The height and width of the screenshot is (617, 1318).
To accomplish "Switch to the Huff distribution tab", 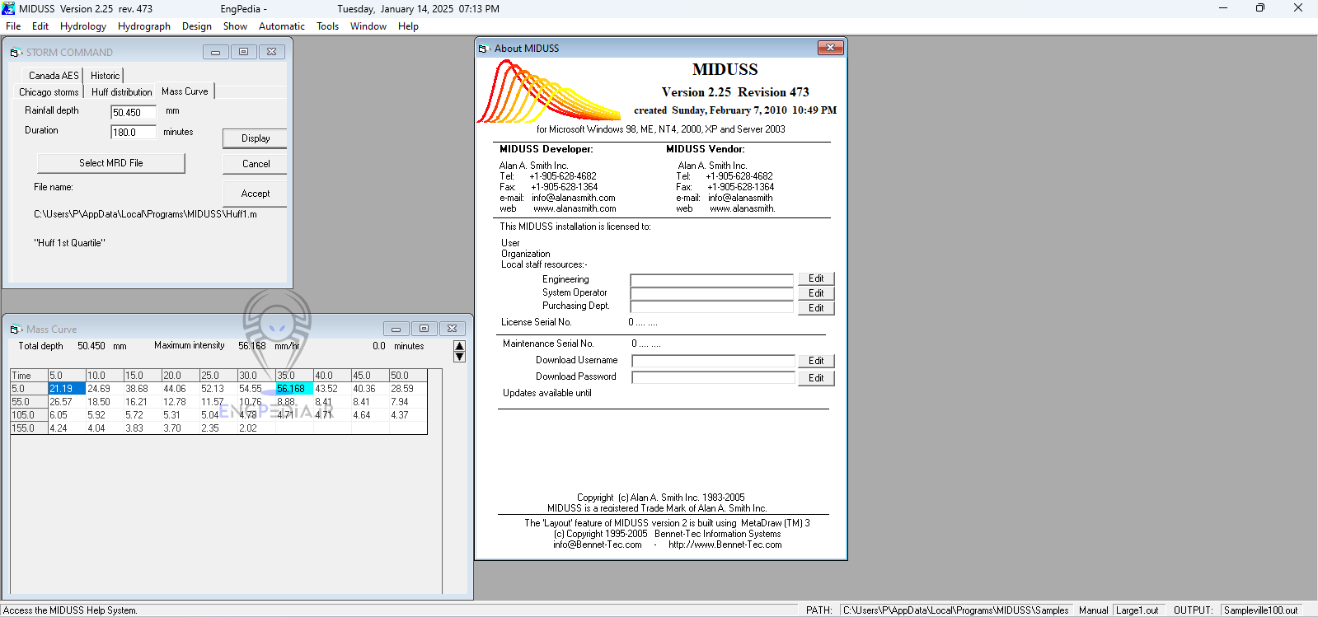I will pyautogui.click(x=121, y=92).
